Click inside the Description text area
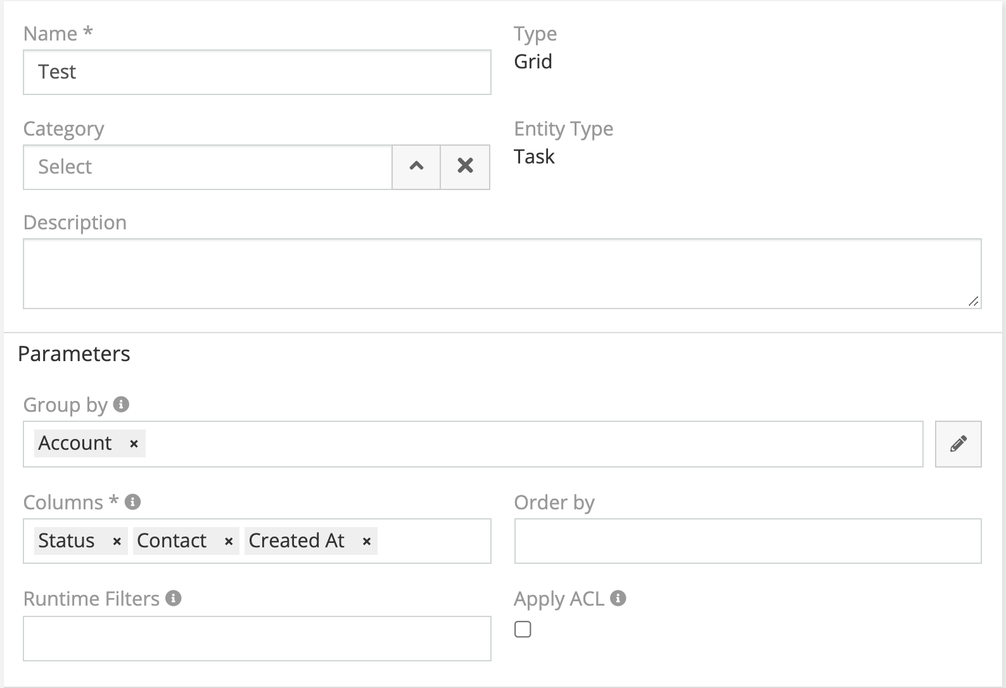 pyautogui.click(x=502, y=274)
